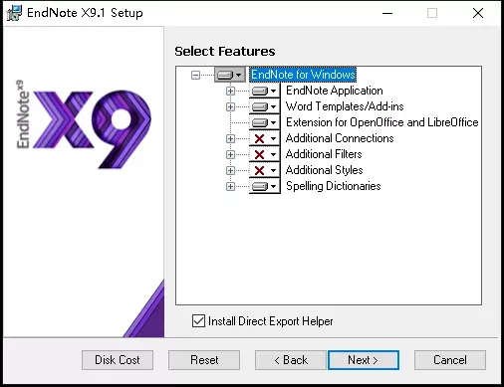This screenshot has width=504, height=387.
Task: Expand the Additional Connections node
Action: click(230, 138)
